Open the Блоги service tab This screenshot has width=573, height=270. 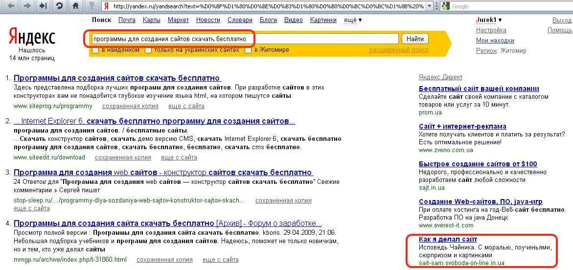tap(268, 20)
